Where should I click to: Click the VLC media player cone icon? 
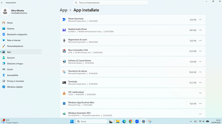coord(64,93)
